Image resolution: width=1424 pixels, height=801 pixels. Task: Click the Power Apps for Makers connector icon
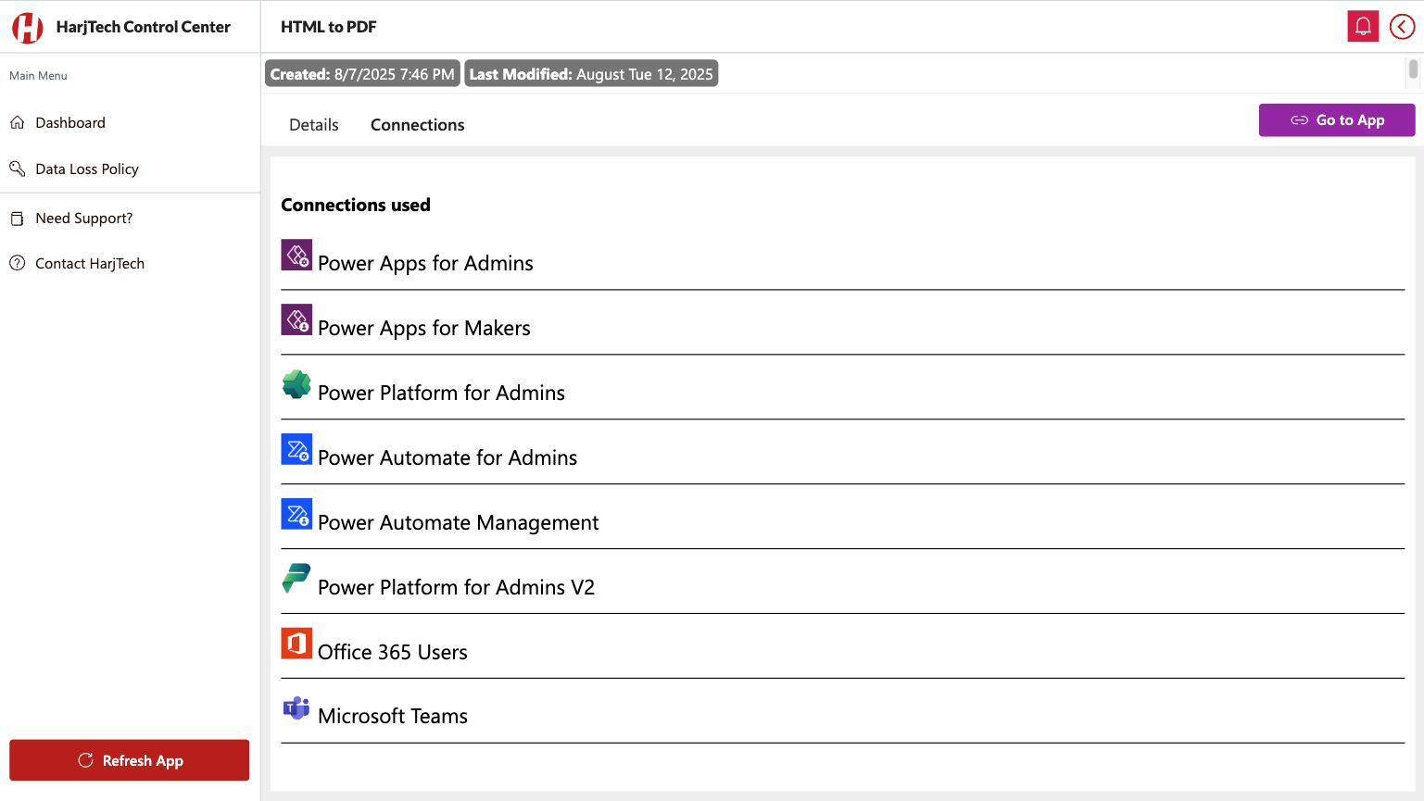click(x=296, y=319)
